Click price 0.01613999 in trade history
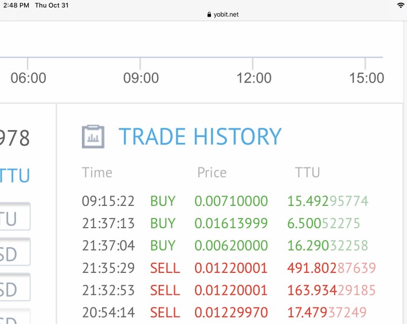 pos(231,223)
